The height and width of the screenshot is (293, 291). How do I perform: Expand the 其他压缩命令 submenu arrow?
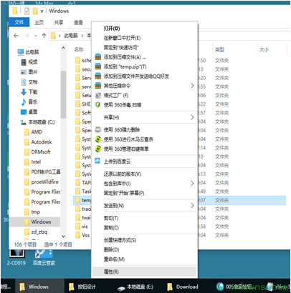coord(192,85)
